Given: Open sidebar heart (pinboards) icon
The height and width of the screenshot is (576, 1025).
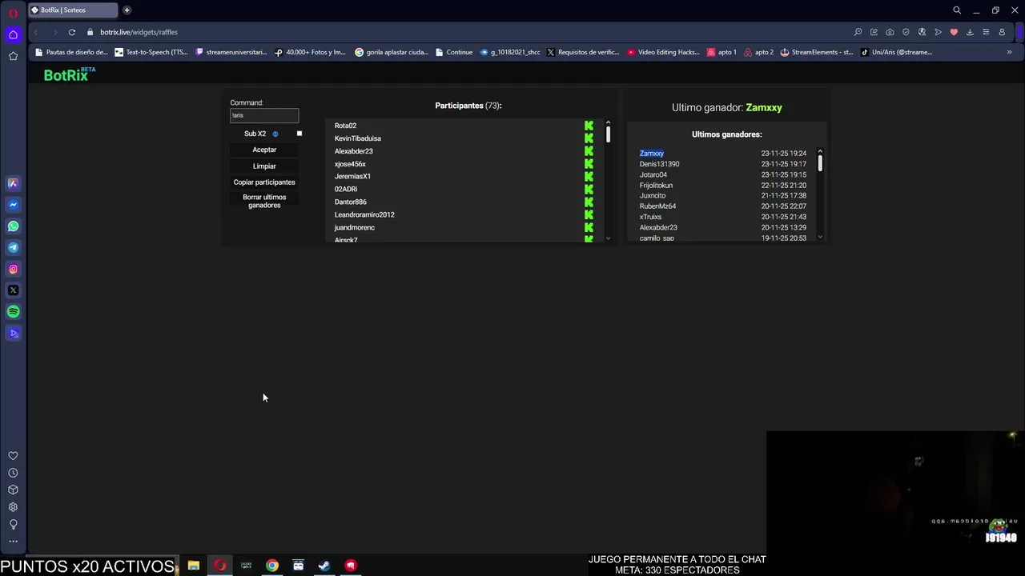Looking at the screenshot, I should pos(13,456).
